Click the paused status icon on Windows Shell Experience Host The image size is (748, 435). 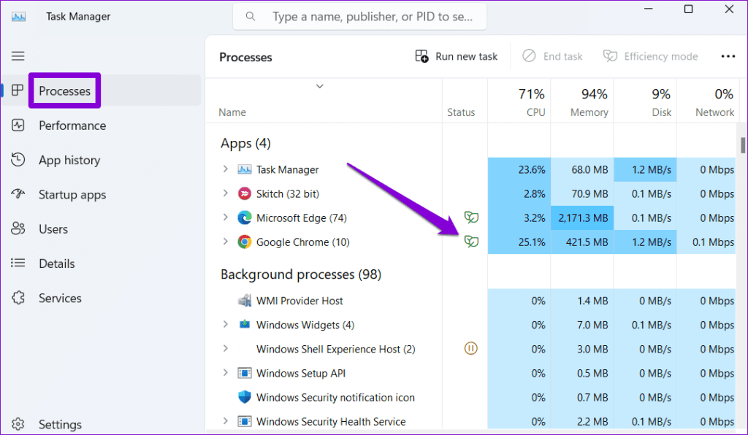pos(471,349)
